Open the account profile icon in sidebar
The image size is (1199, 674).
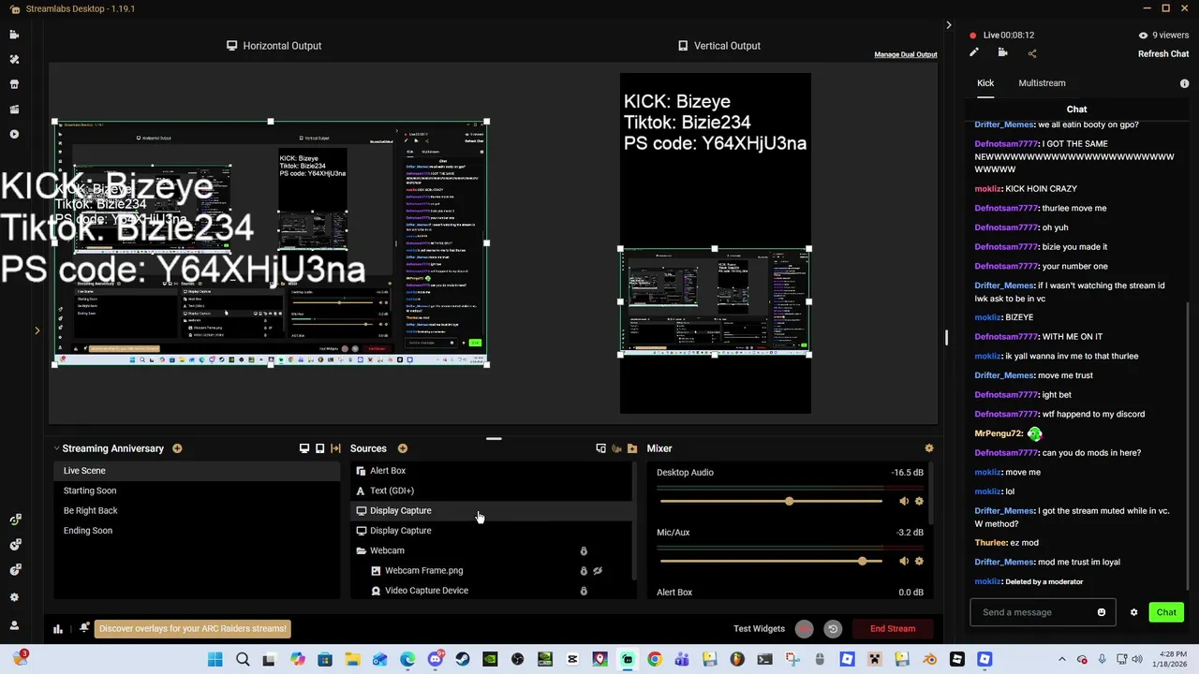point(14,625)
